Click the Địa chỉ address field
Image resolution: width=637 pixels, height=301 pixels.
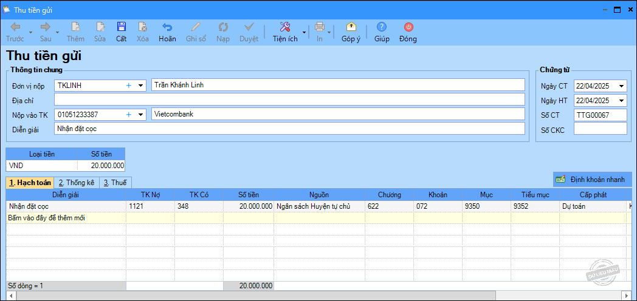[x=290, y=100]
